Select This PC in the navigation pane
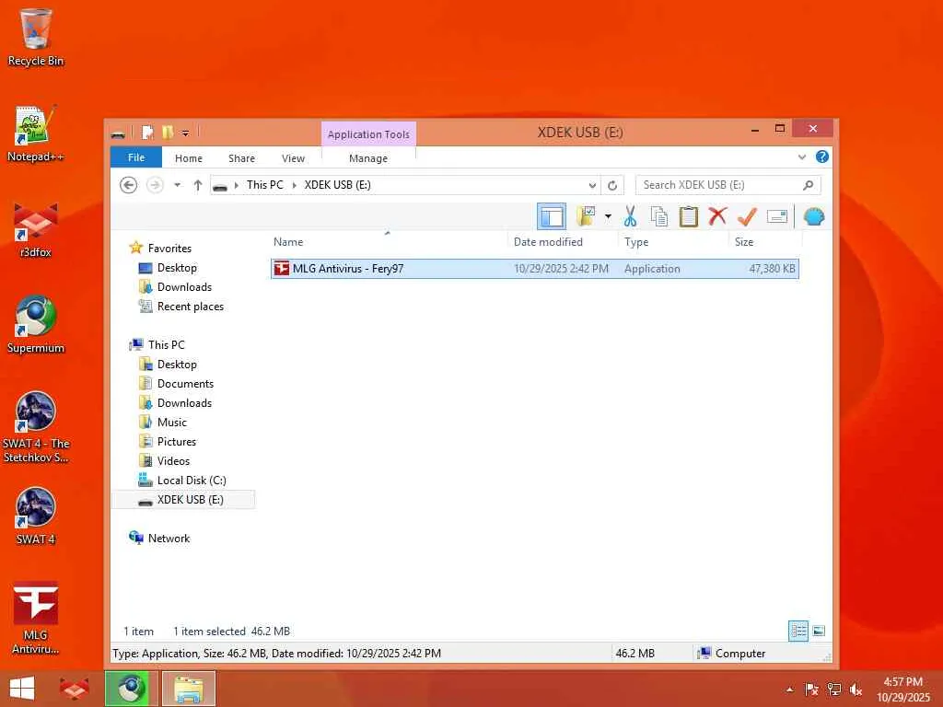Viewport: 943px width, 707px height. (x=166, y=344)
